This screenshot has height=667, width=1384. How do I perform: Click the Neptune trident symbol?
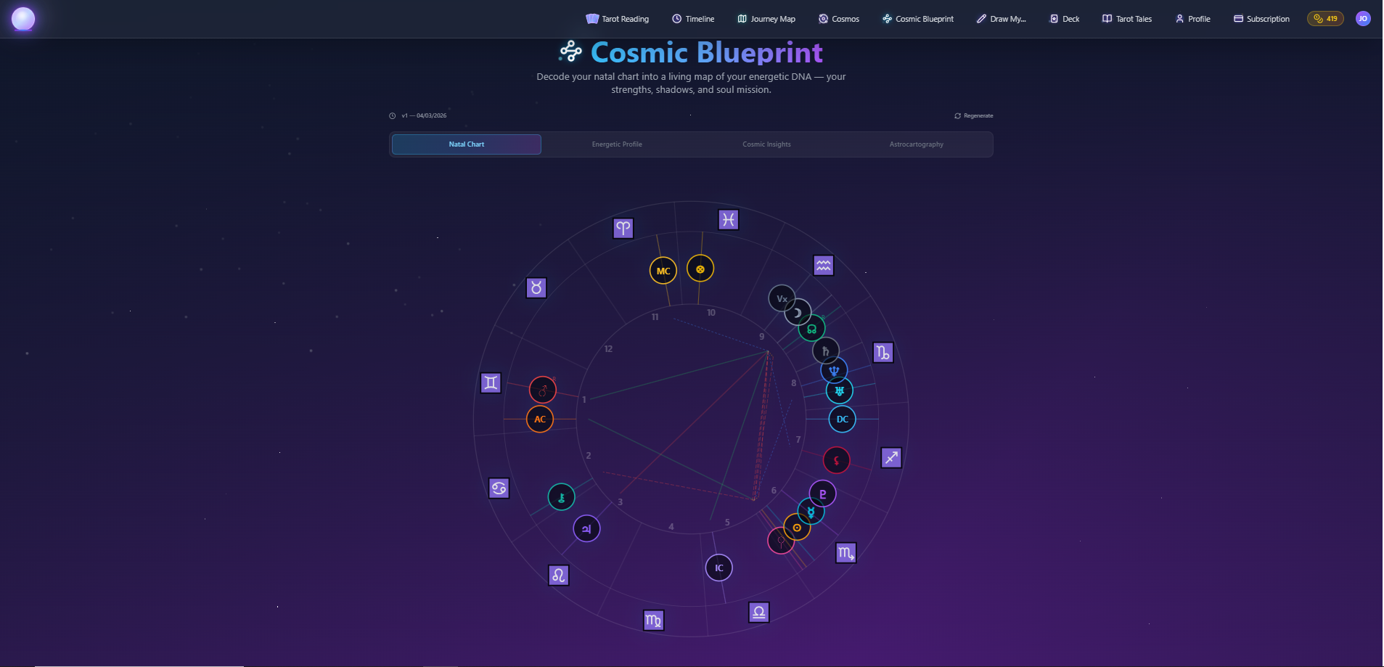pos(833,369)
